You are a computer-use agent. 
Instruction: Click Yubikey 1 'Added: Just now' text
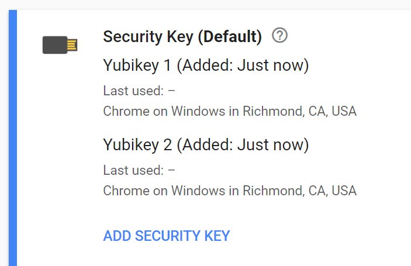click(242, 65)
